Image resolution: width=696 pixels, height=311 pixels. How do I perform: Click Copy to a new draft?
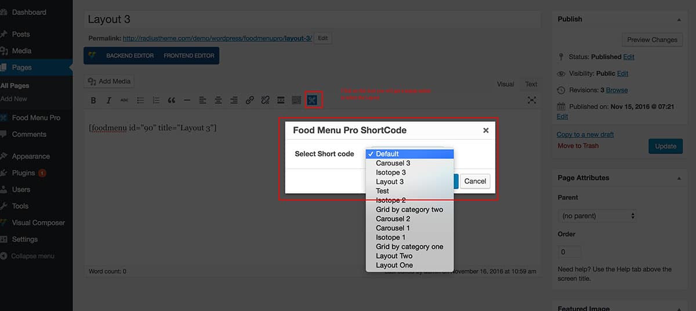point(585,135)
